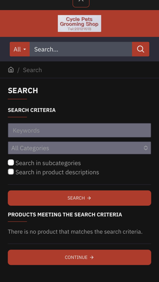This screenshot has height=282, width=159.
Task: Click the red CONTINUE button
Action: click(79, 257)
